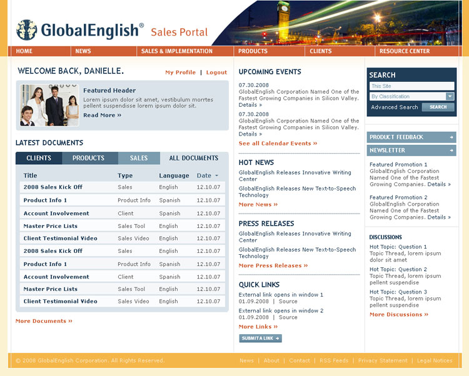Open the Clients navigation item
This screenshot has width=469, height=376.
[320, 51]
